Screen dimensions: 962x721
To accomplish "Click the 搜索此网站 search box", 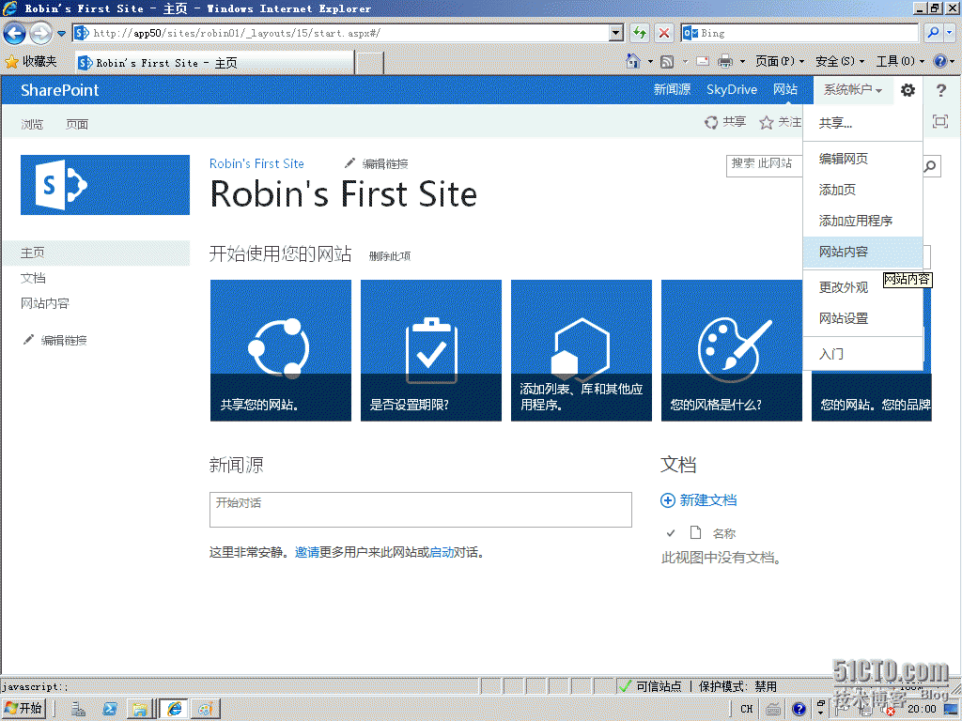I will [x=765, y=166].
